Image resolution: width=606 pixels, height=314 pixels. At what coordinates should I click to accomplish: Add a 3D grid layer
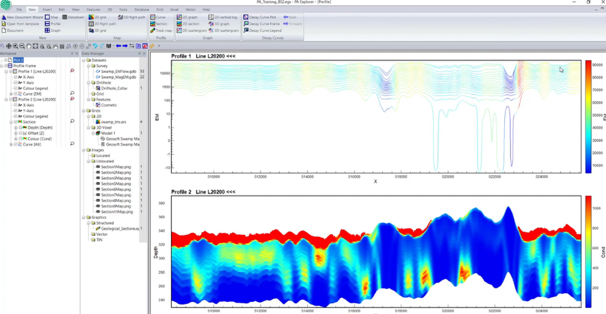(x=98, y=30)
